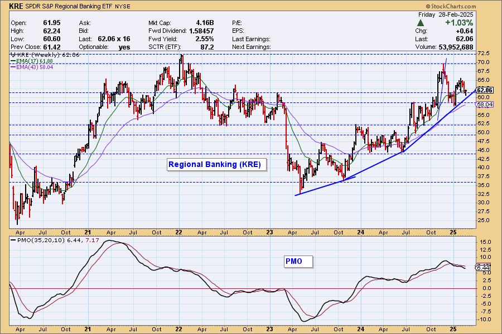Select the 58.04 EMA flag on price axis
This screenshot has height=334, width=502.
pyautogui.click(x=485, y=105)
